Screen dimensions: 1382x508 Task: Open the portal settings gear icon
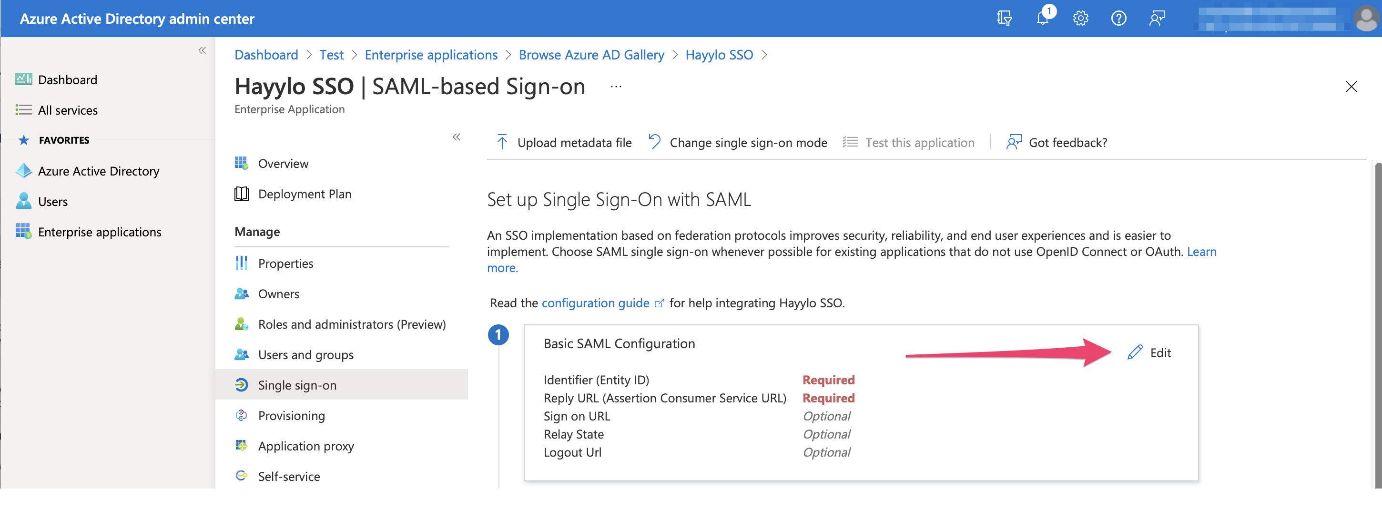[1080, 18]
